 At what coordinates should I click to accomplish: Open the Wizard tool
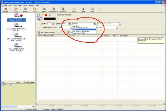tap(6, 10)
